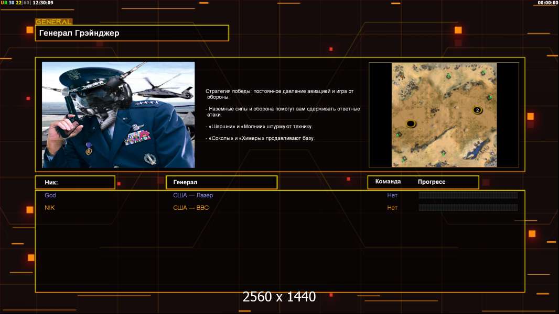Click the unnumbered black start position marker
This screenshot has height=314, width=559.
tap(411, 124)
